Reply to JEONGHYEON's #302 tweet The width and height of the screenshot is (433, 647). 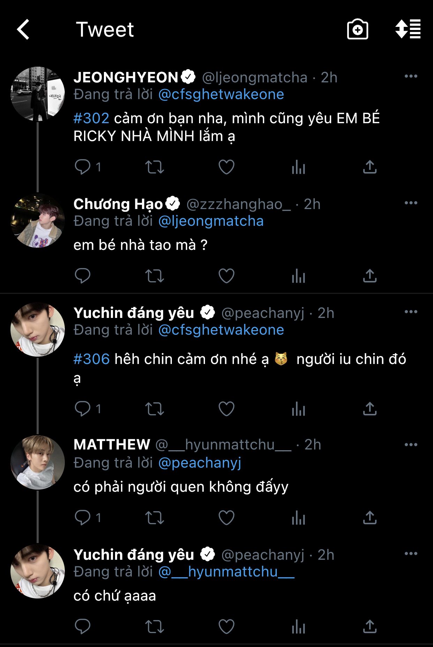tap(83, 167)
